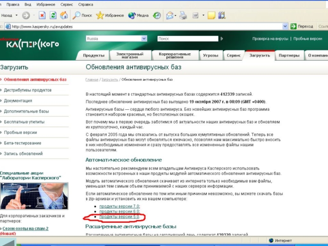Open Документация sidebar item
328x246 pixels.
click(18, 100)
